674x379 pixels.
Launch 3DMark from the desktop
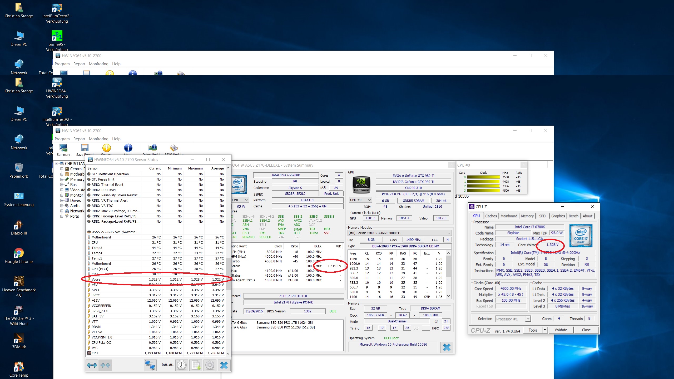[19, 338]
